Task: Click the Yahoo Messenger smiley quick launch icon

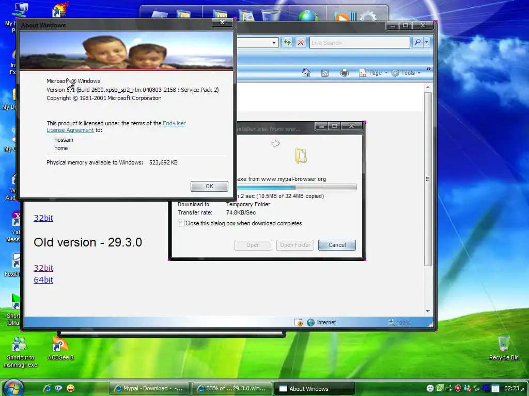Action: coord(70,388)
